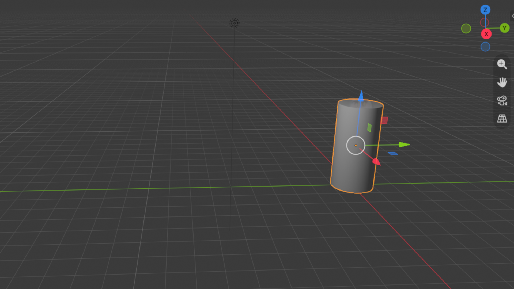Click the pan view hand icon
The image size is (514, 289).
[x=502, y=82]
